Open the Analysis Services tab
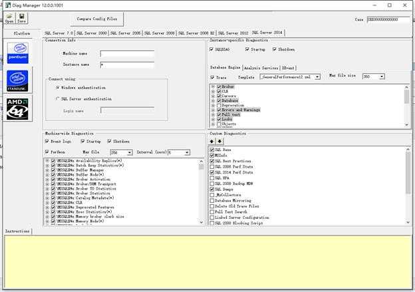 tap(261, 68)
